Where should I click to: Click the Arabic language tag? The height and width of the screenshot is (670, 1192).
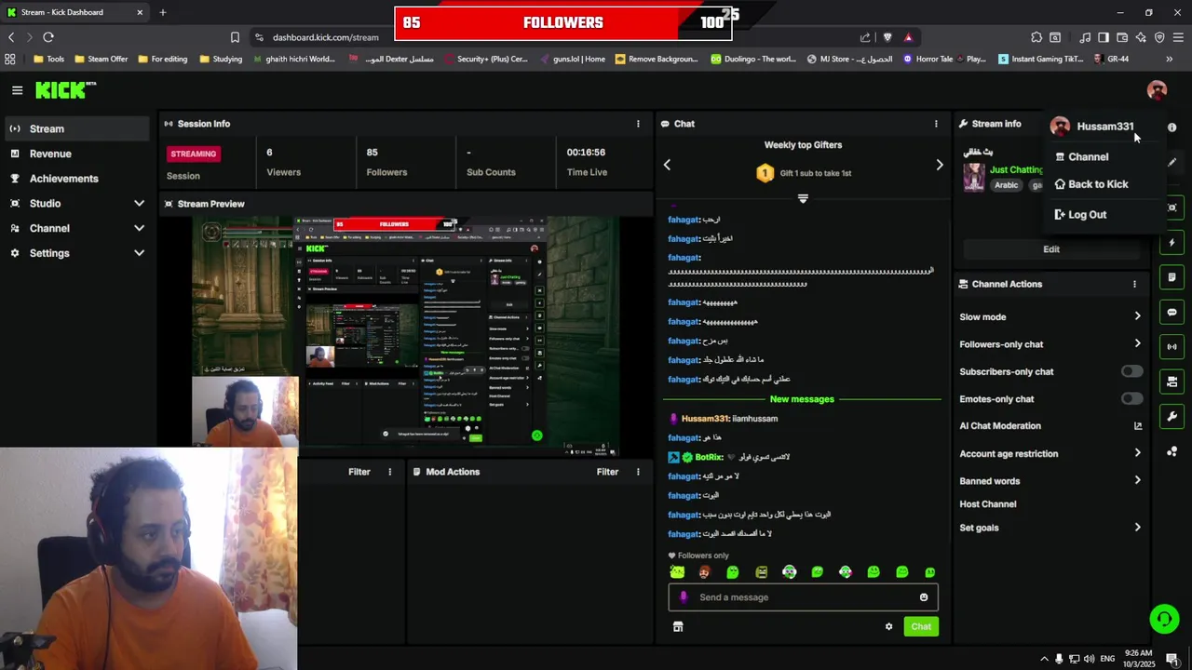1007,185
